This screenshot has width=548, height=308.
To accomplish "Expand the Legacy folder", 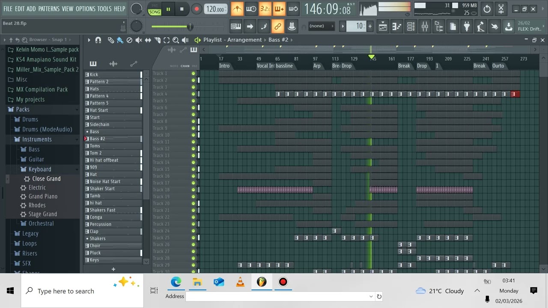I will [30, 234].
